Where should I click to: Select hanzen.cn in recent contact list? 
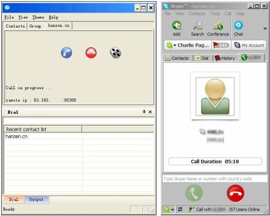coord(17,136)
